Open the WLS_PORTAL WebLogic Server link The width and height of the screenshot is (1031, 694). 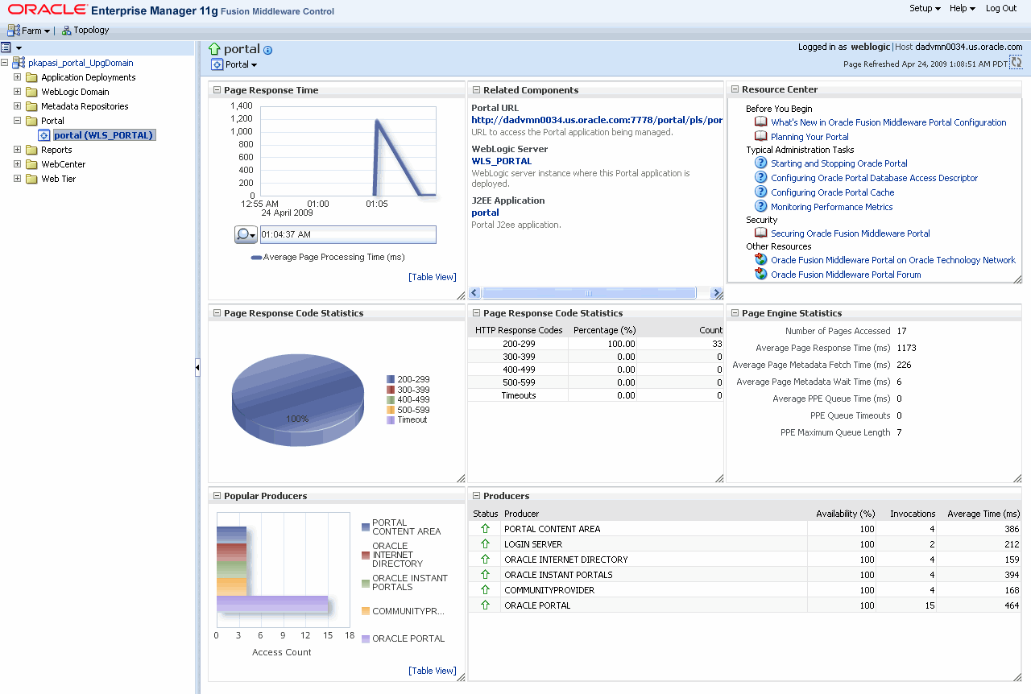[501, 161]
